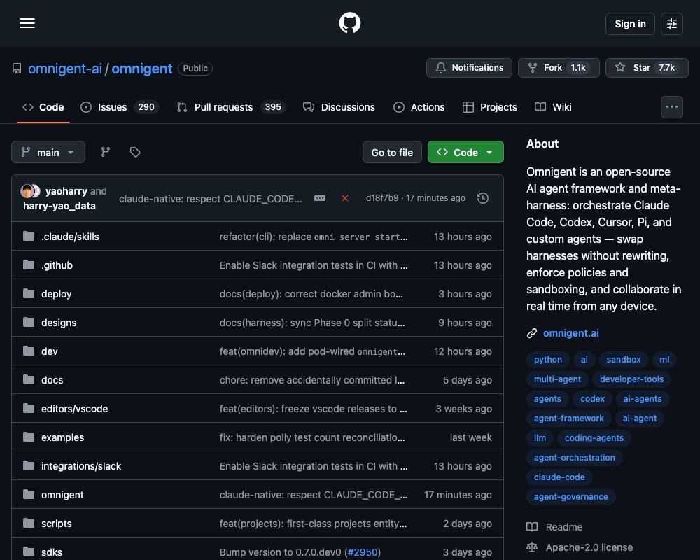Image resolution: width=700 pixels, height=560 pixels.
Task: Open the omnigent repository link
Action: (141, 69)
